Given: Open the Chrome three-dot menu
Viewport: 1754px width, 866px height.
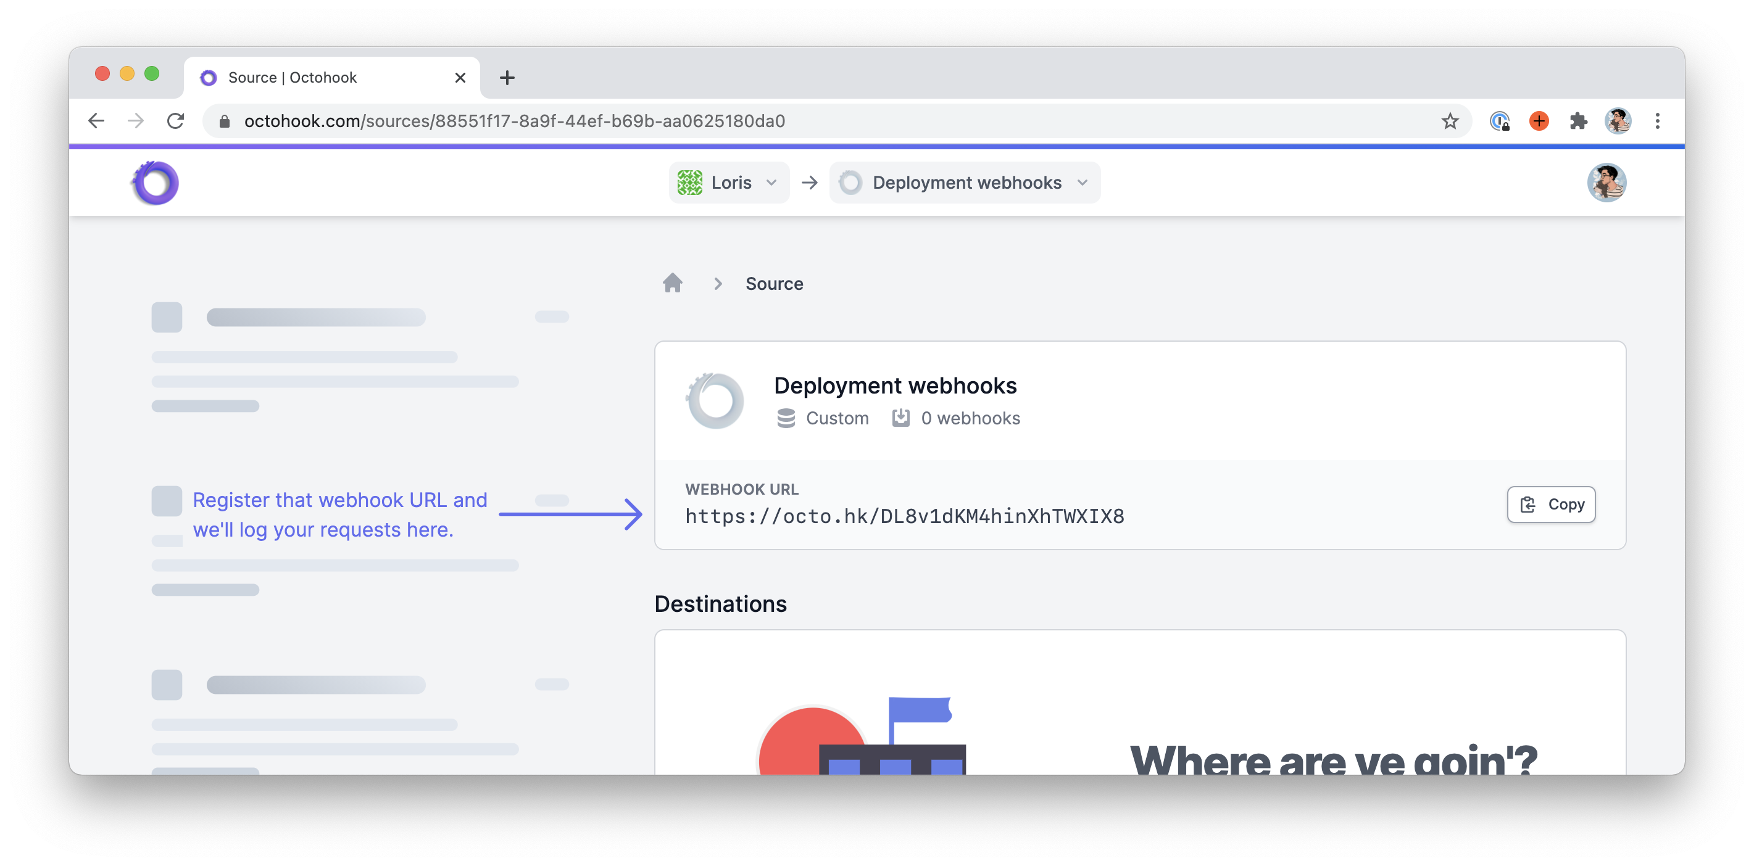Looking at the screenshot, I should (1657, 120).
